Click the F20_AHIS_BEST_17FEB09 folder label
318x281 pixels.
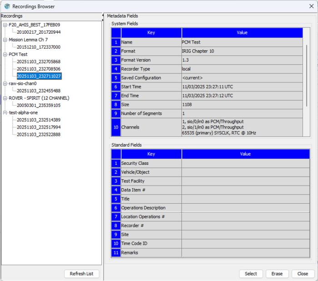coord(34,25)
